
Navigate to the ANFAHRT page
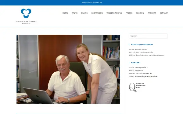point(152,13)
